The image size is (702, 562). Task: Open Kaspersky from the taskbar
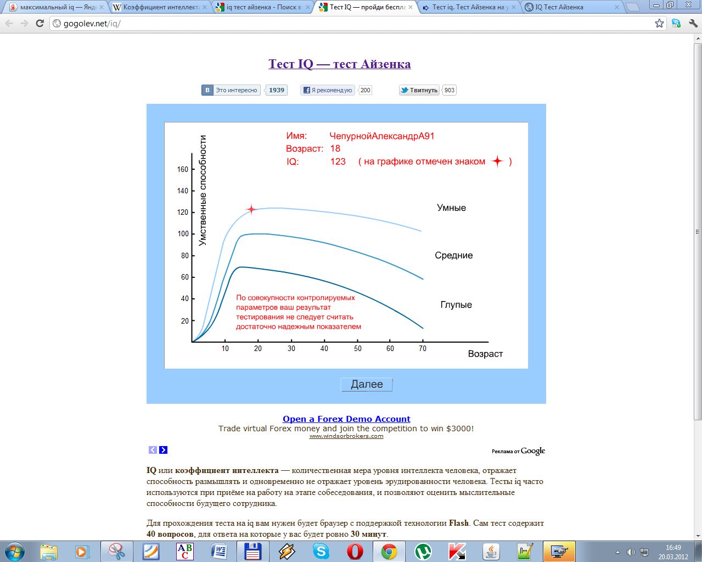coord(457,551)
